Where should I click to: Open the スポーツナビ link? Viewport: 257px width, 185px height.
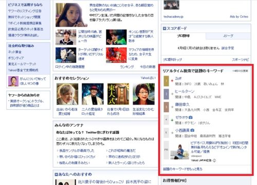240,59
